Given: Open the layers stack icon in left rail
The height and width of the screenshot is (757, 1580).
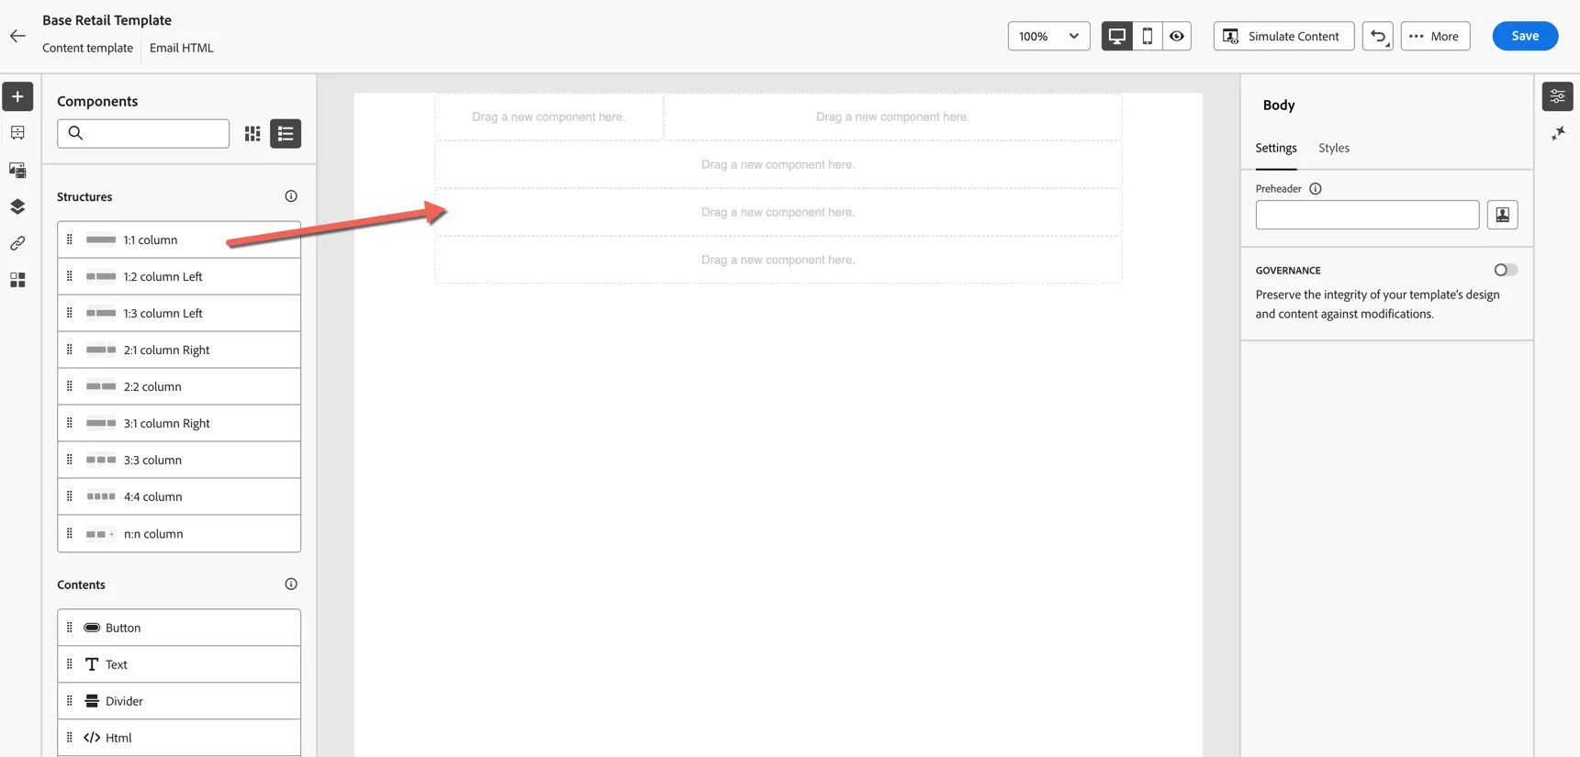Looking at the screenshot, I should pos(17,206).
